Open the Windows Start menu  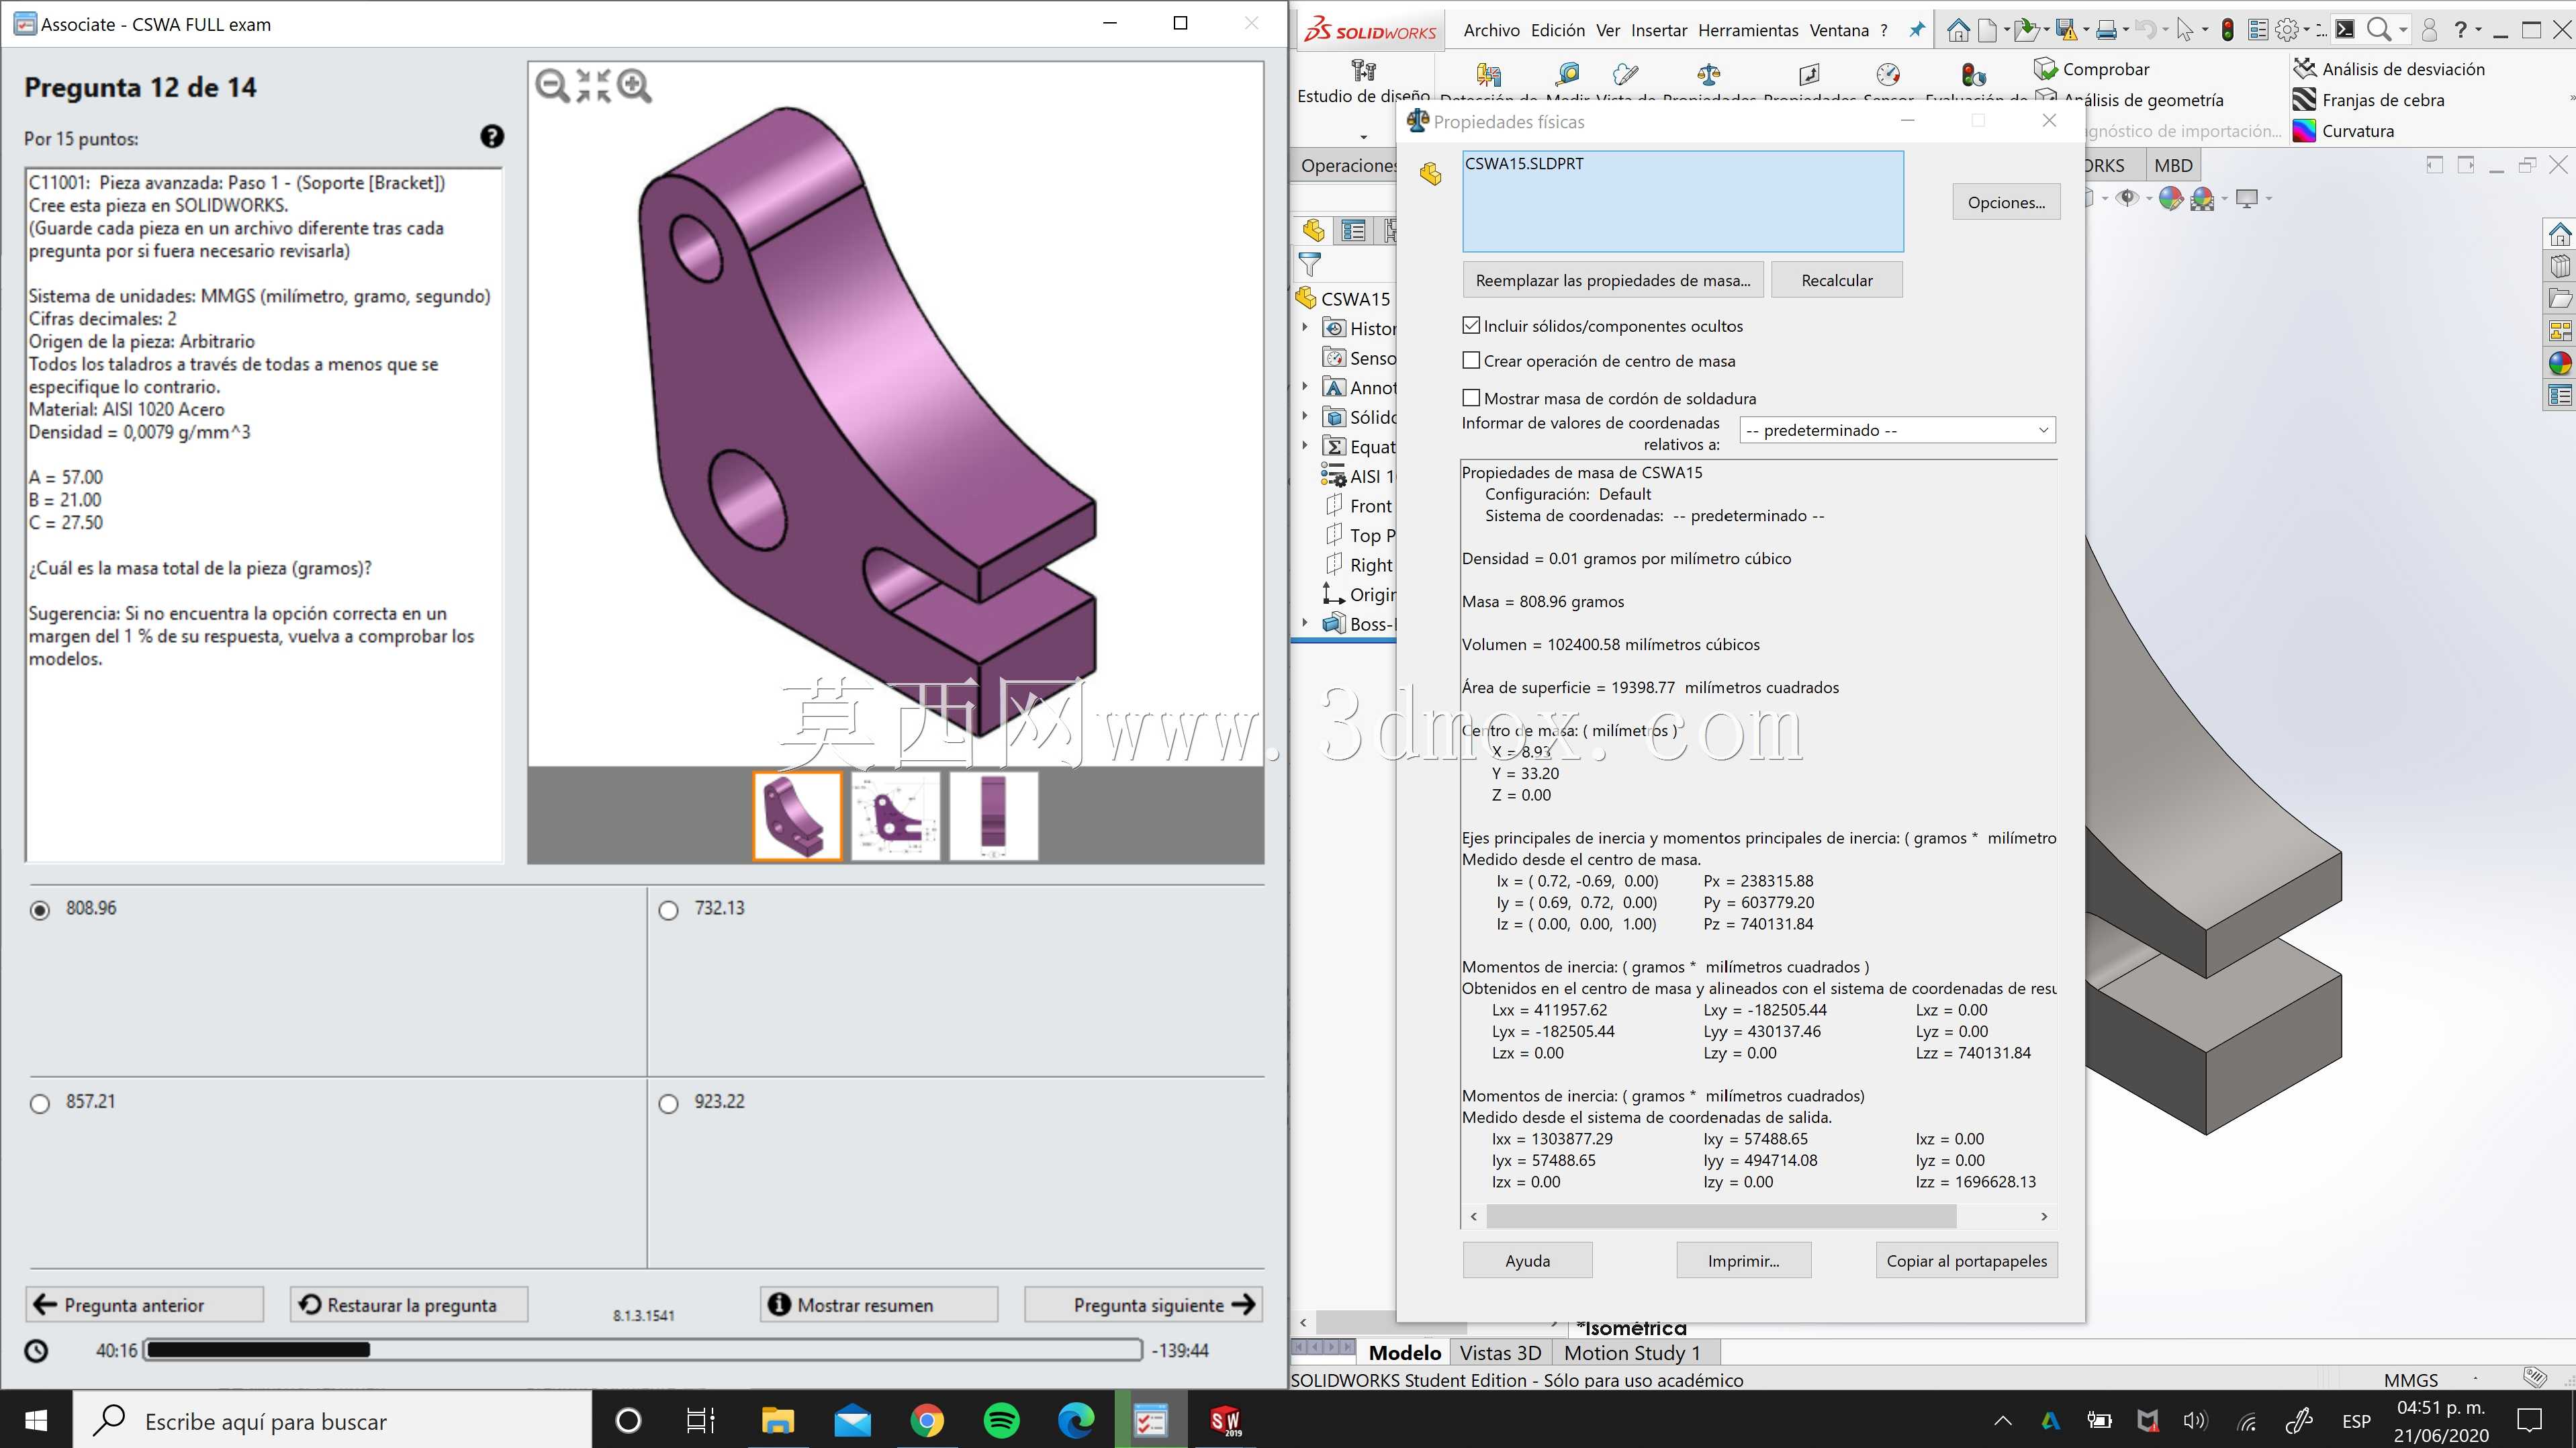[x=36, y=1420]
